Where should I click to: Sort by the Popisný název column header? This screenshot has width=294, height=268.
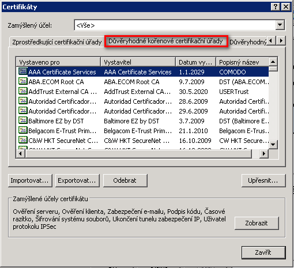242,62
